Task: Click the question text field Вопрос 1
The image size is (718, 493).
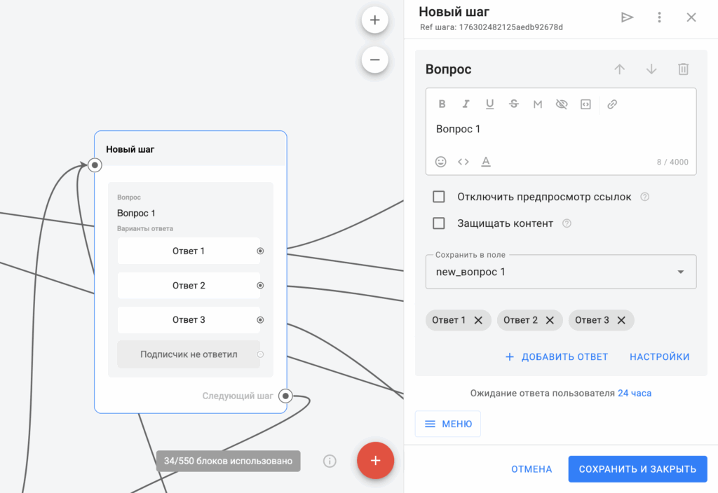Action: click(560, 130)
